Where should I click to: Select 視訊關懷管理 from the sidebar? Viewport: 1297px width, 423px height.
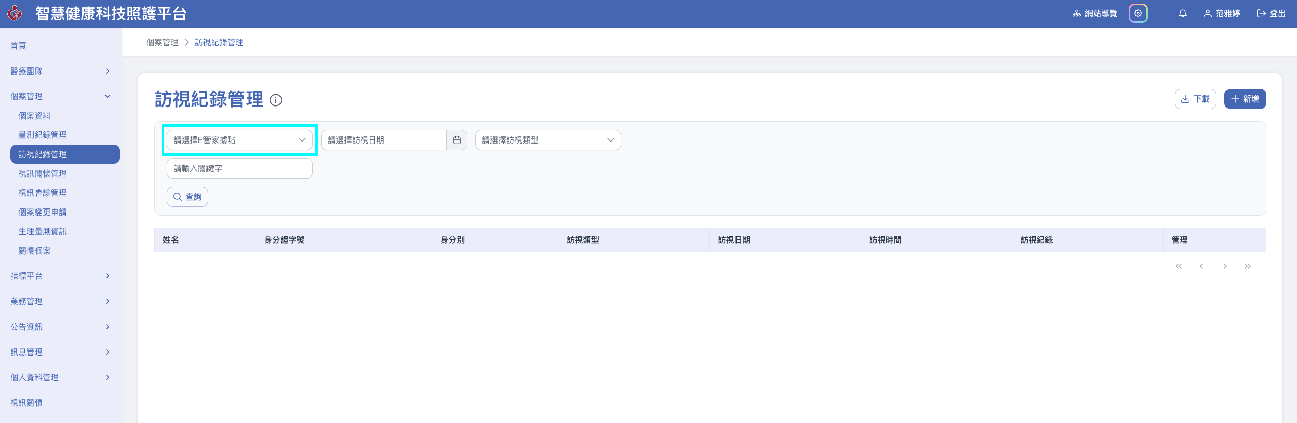pyautogui.click(x=43, y=173)
